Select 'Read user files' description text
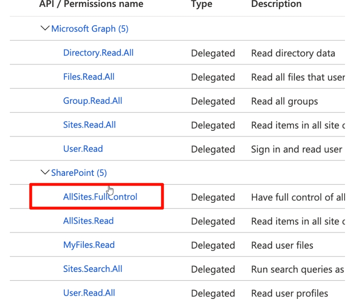Screen dimensions: 354x303 point(282,245)
